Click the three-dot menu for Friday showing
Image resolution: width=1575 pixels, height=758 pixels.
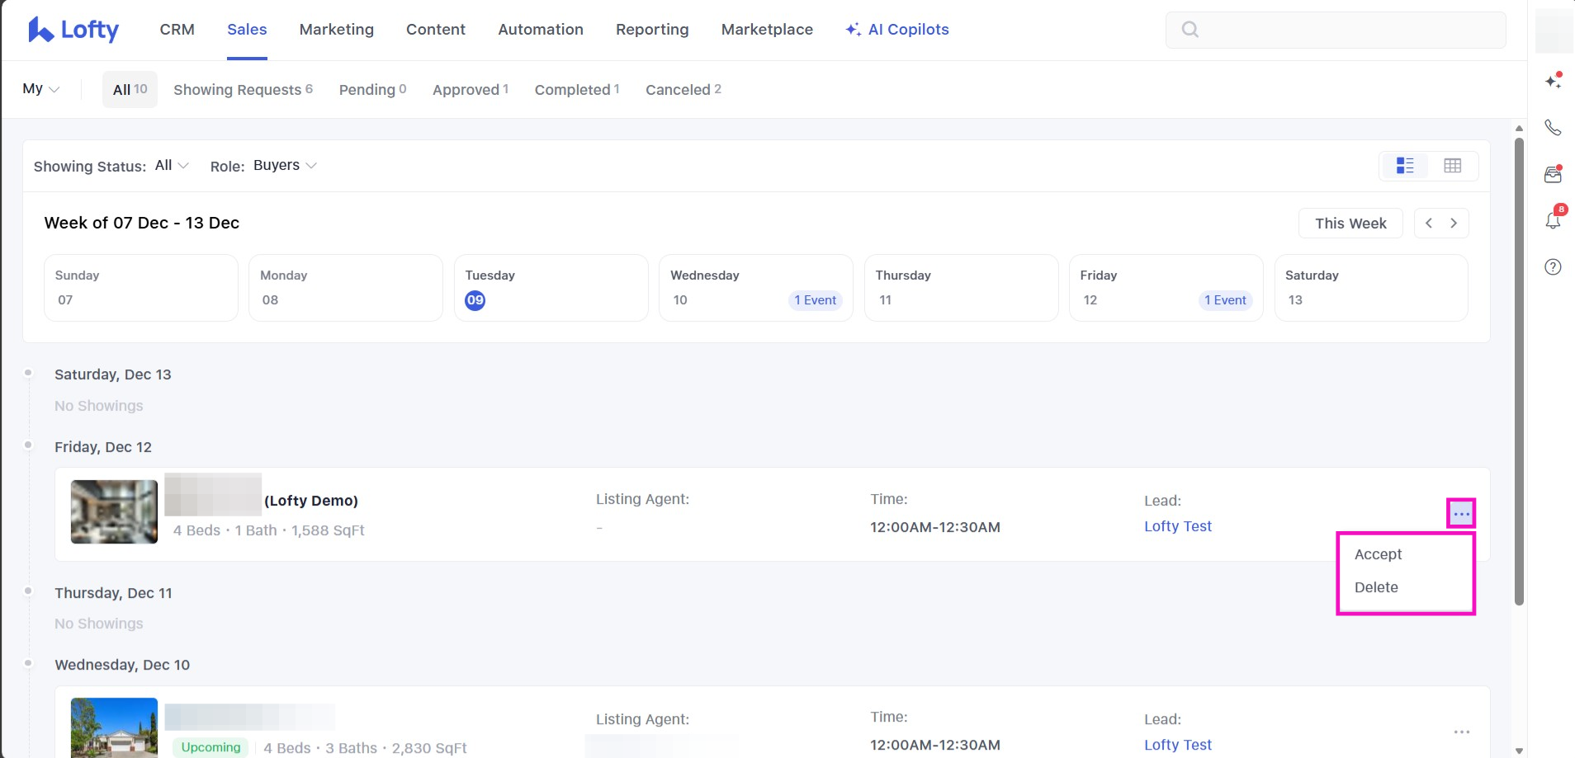[x=1461, y=514]
